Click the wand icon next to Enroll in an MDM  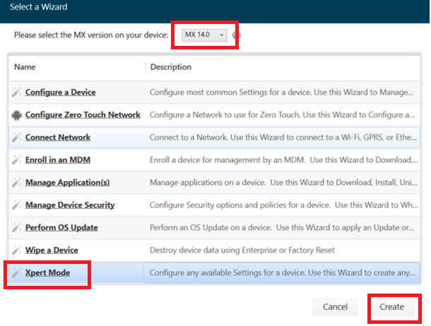point(16,160)
